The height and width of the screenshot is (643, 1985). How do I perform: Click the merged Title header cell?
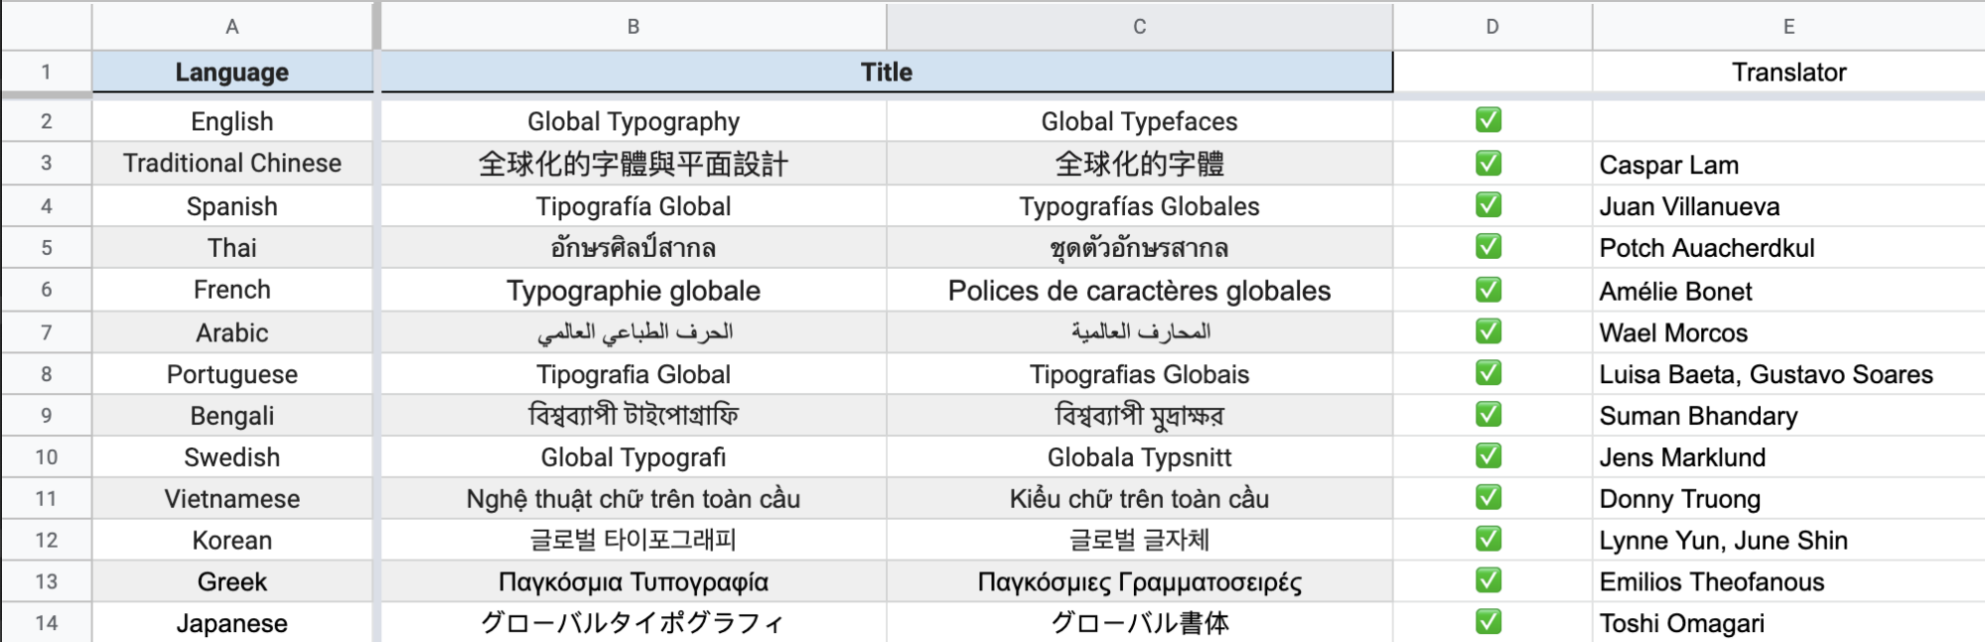point(882,71)
